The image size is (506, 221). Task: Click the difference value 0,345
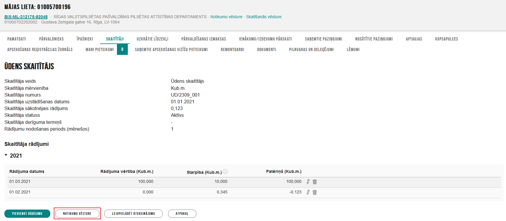[x=222, y=192]
